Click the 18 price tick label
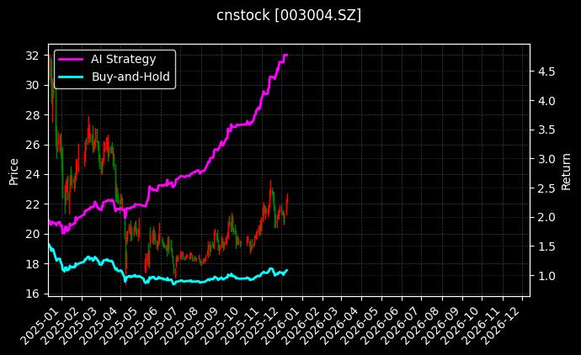The image size is (581, 355). tap(32, 264)
